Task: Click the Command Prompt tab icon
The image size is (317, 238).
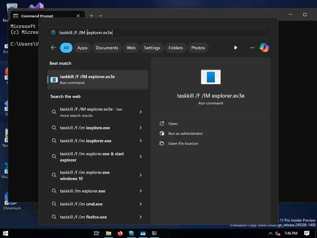Action: coord(16,16)
